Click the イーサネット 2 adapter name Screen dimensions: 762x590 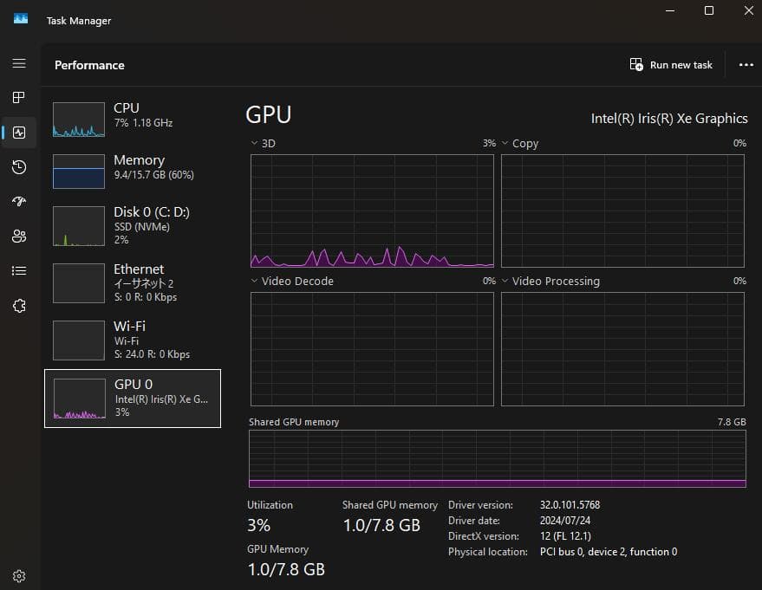[x=143, y=283]
